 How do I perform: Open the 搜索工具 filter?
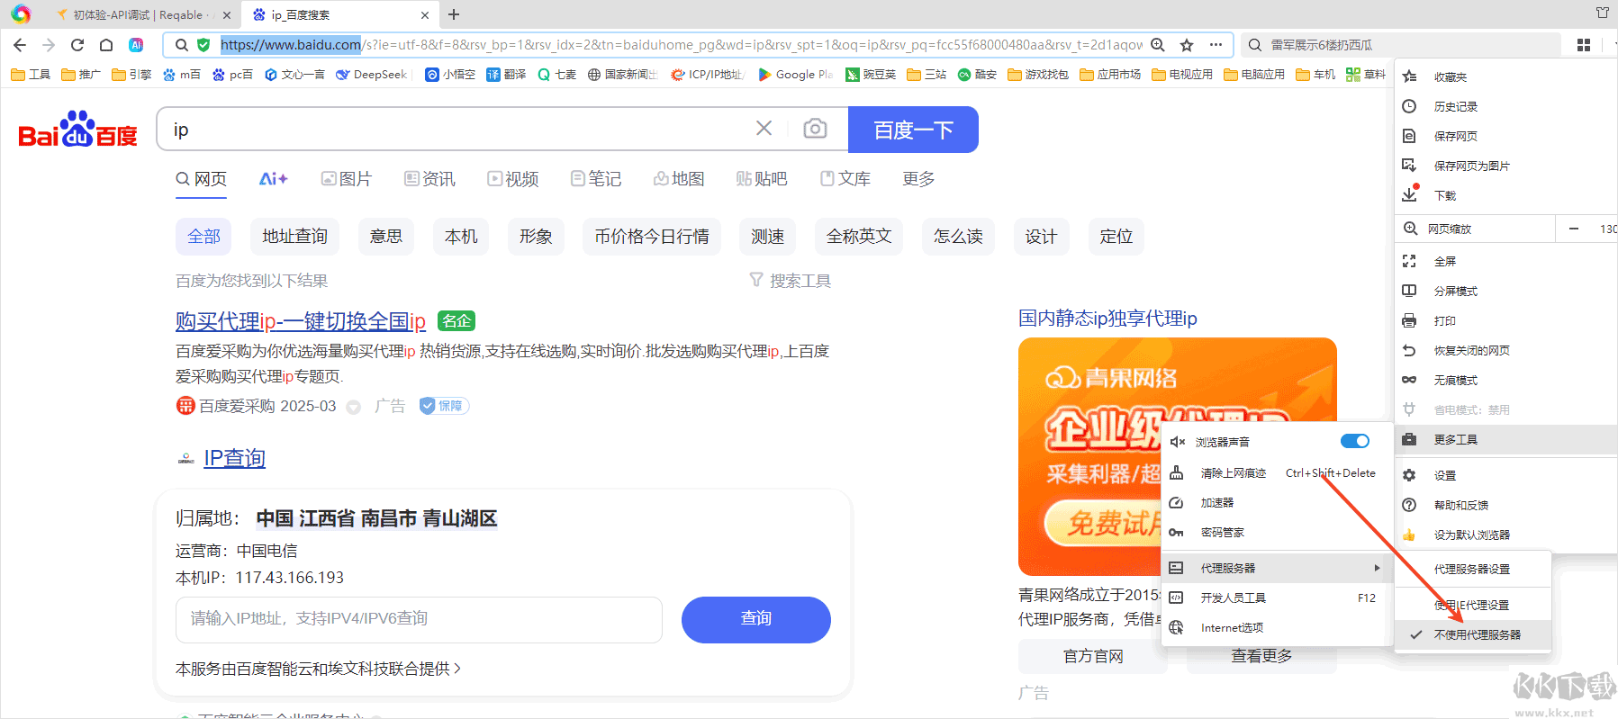790,281
